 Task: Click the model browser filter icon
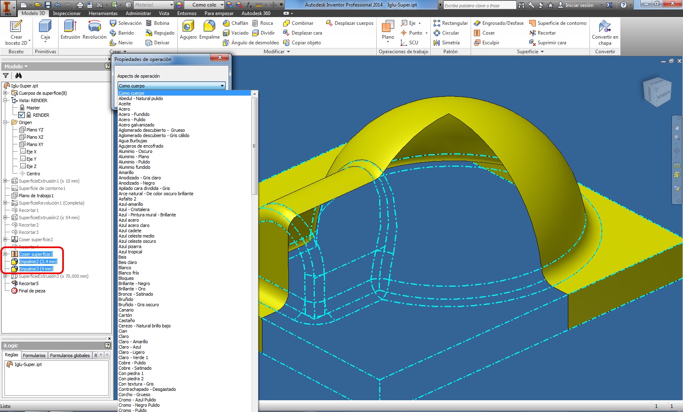(6, 76)
